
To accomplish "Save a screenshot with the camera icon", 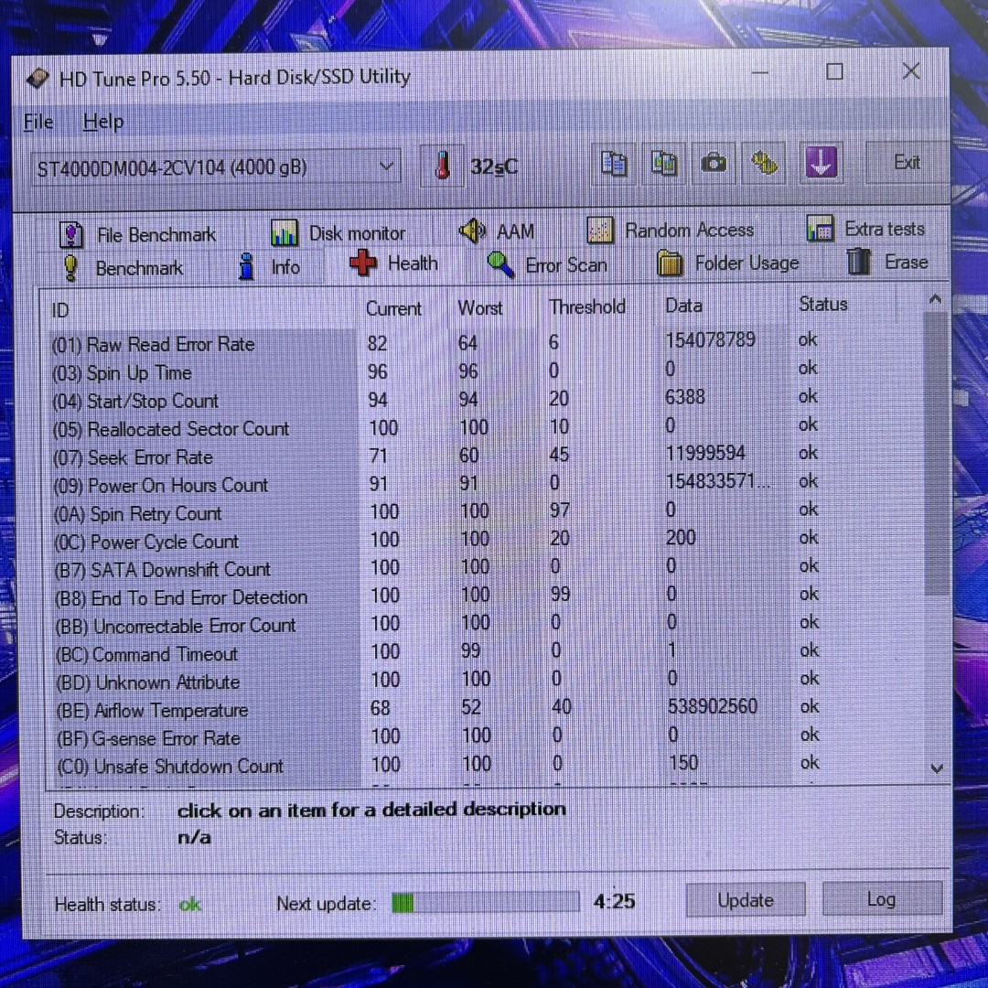I will 714,164.
